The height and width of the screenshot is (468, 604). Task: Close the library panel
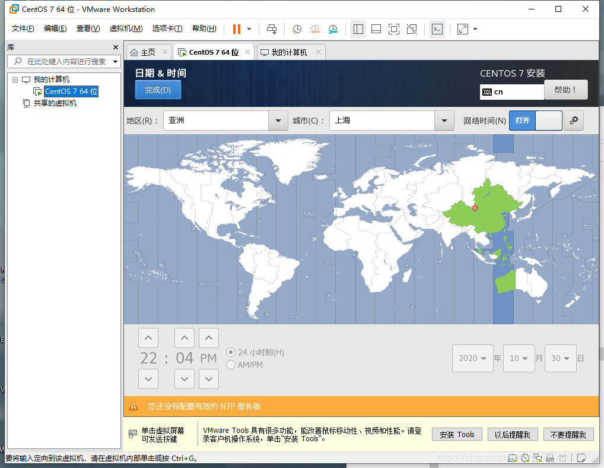pyautogui.click(x=116, y=47)
